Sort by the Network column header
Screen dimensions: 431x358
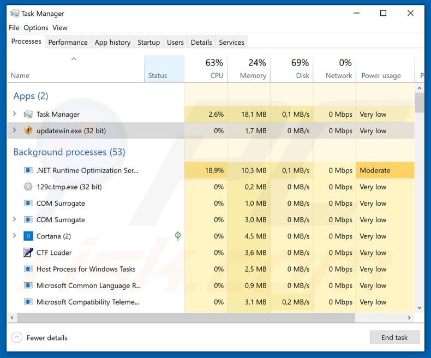(x=334, y=69)
